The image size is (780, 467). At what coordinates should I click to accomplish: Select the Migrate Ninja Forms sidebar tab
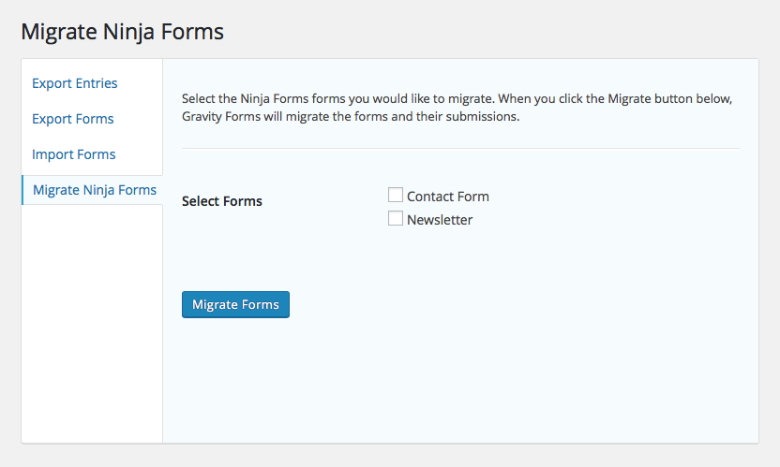95,190
